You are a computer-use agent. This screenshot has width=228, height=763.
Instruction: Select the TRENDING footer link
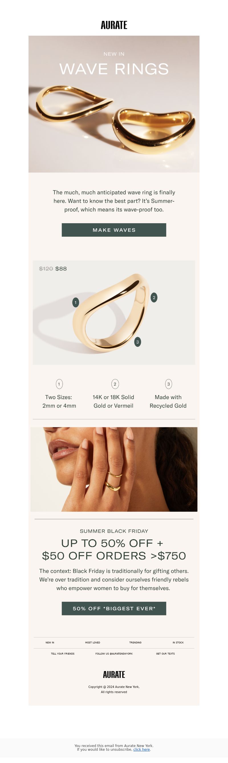[135, 643]
